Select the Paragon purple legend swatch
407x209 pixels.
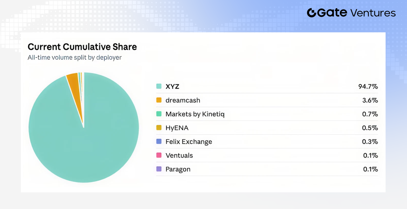(159, 169)
